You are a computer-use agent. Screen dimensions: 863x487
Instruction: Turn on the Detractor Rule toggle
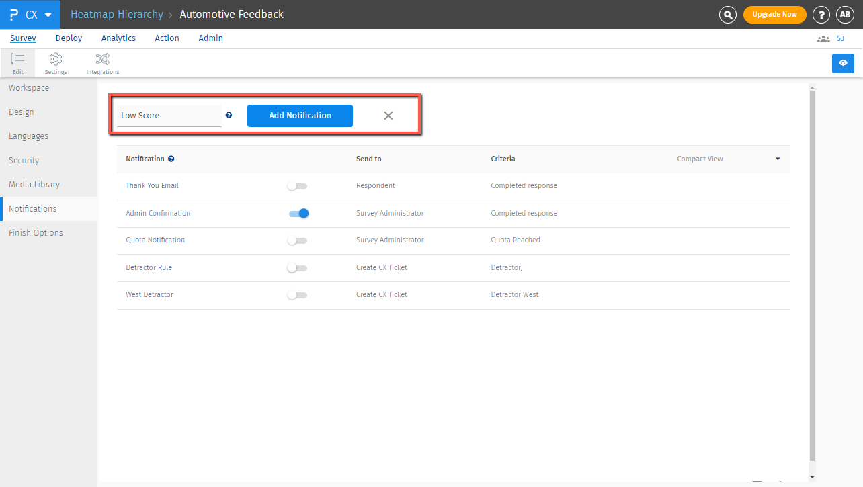pyautogui.click(x=297, y=267)
